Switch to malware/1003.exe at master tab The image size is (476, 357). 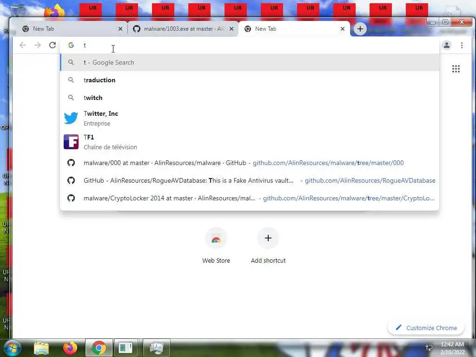tap(183, 29)
